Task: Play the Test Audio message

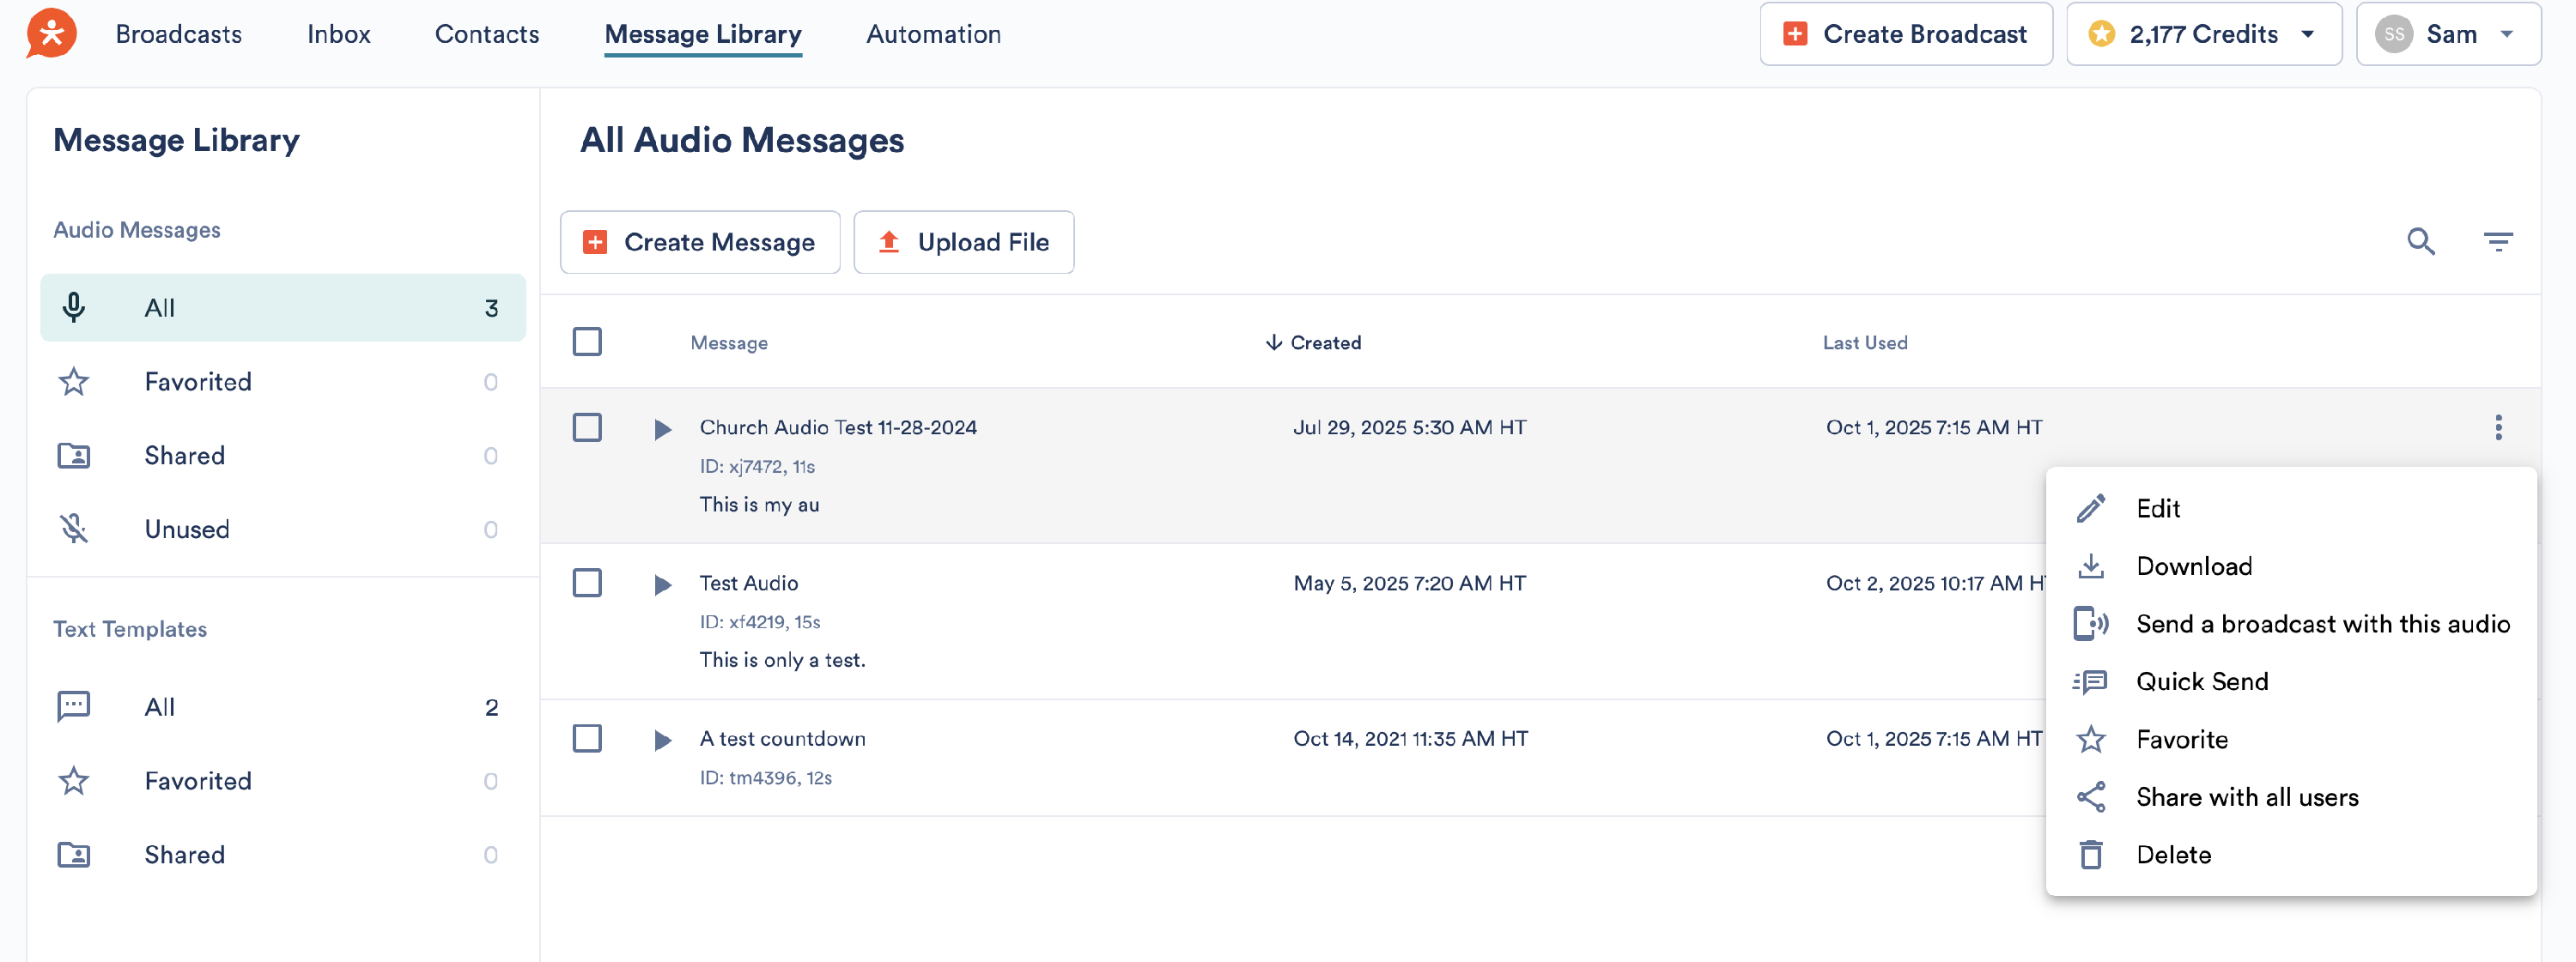Action: (662, 584)
